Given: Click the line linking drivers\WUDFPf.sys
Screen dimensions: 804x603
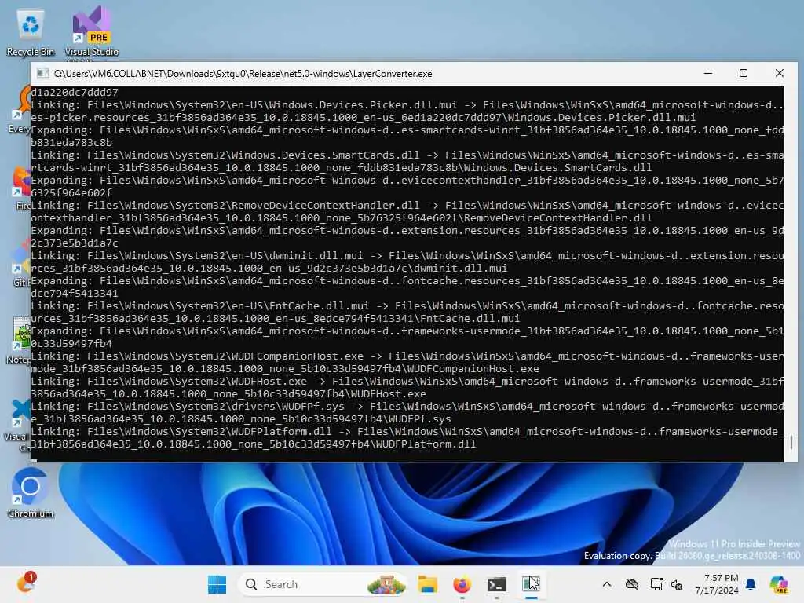Looking at the screenshot, I should 407,413.
